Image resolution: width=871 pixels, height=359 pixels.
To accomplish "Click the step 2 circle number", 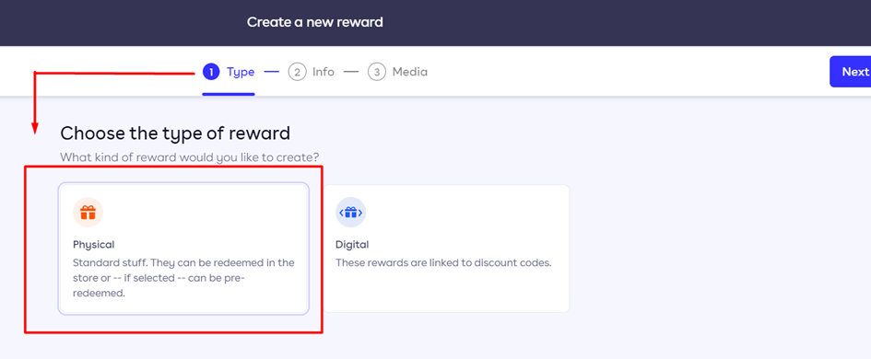I will (x=297, y=72).
